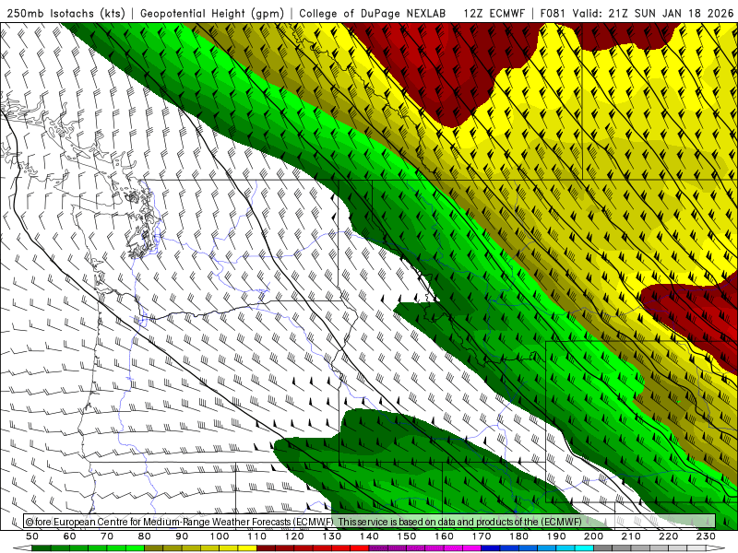738x553 pixels.
Task: Click the legend value 220
Action: (668, 536)
